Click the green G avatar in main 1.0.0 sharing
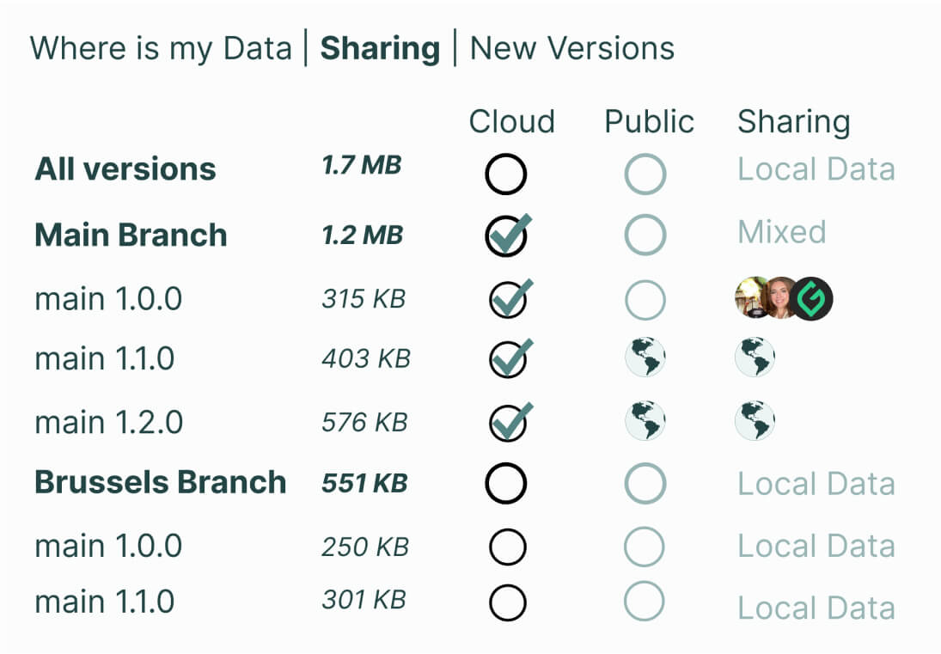This screenshot has height=654, width=941. 811,299
